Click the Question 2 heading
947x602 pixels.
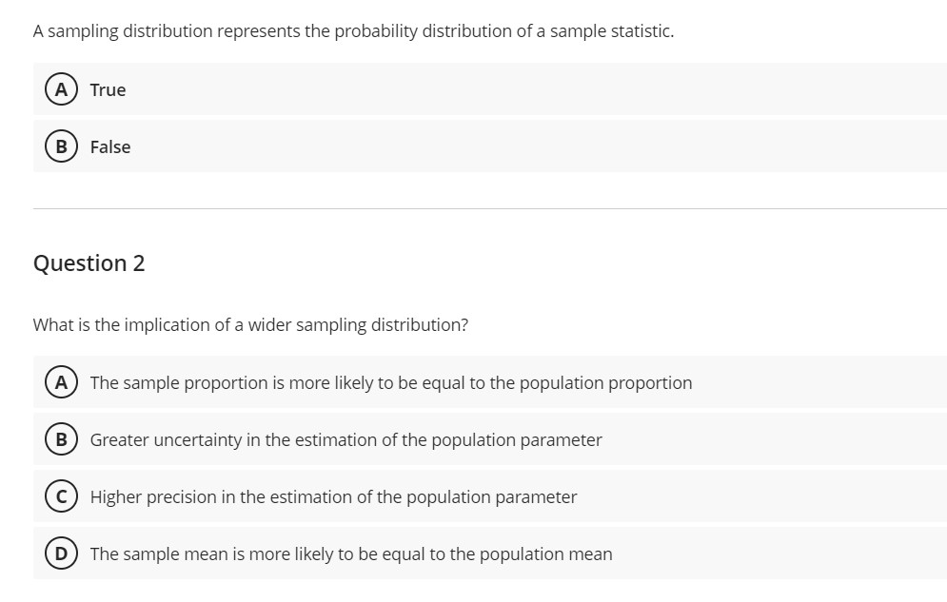click(x=89, y=263)
